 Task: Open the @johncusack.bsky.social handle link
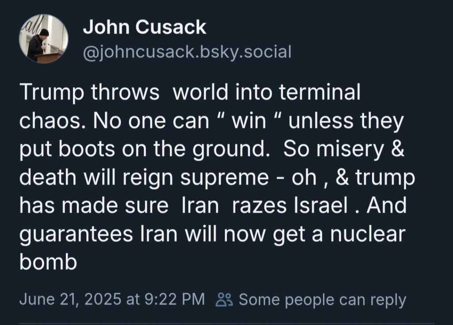187,52
